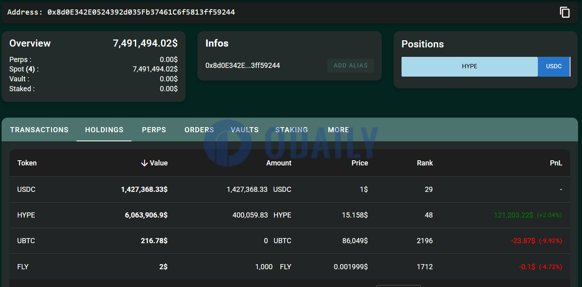Click the Rank column header
This screenshot has height=287, width=582.
coord(425,163)
